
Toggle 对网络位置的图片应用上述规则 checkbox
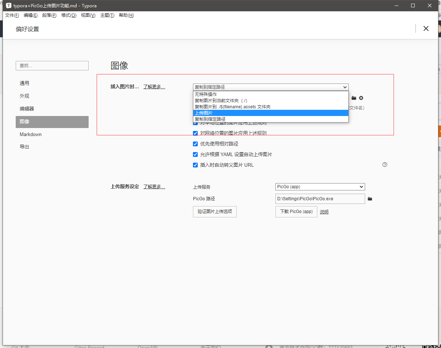click(195, 133)
